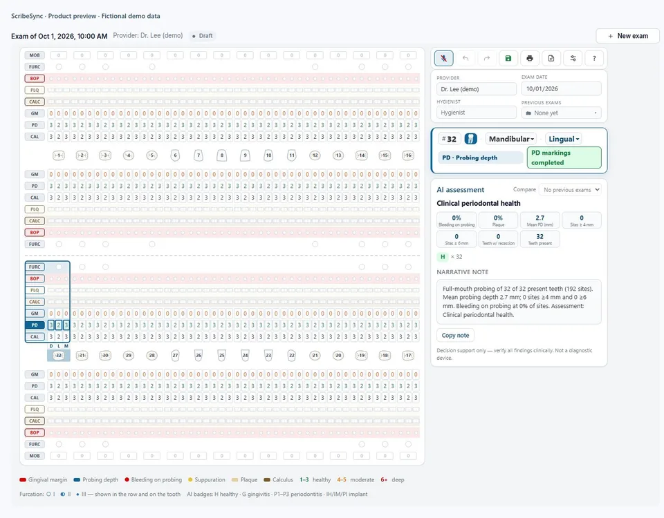Select tooth 6 icon in the chart
This screenshot has width=664, height=518.
[x=175, y=155]
